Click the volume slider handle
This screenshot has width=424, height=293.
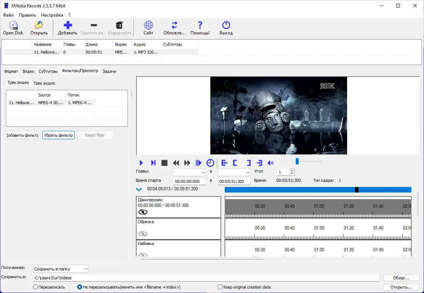[297, 161]
